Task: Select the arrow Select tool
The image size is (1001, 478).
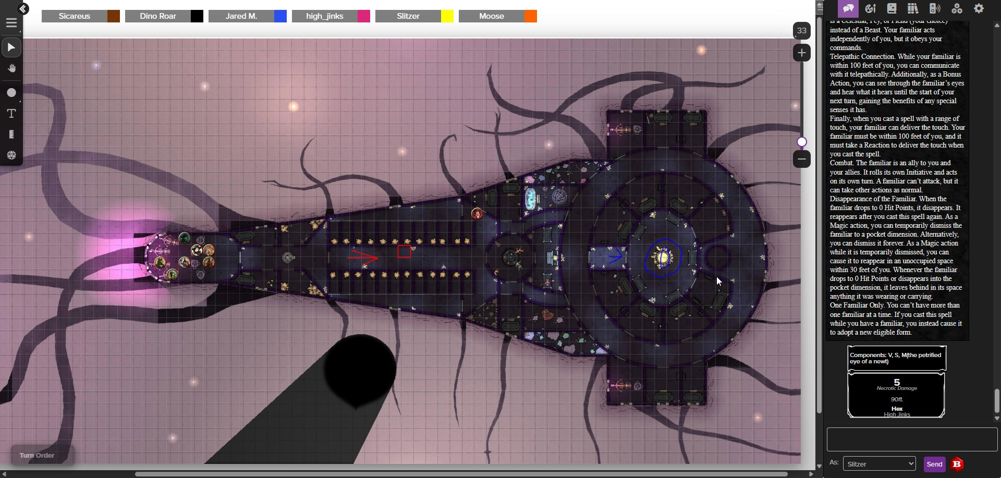Action: pos(11,48)
